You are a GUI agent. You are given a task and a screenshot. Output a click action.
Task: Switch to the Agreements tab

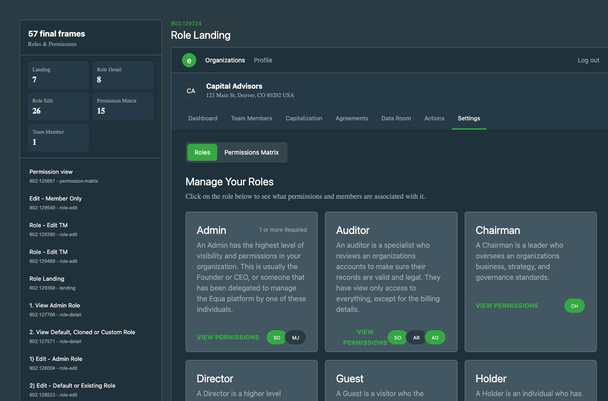click(352, 118)
